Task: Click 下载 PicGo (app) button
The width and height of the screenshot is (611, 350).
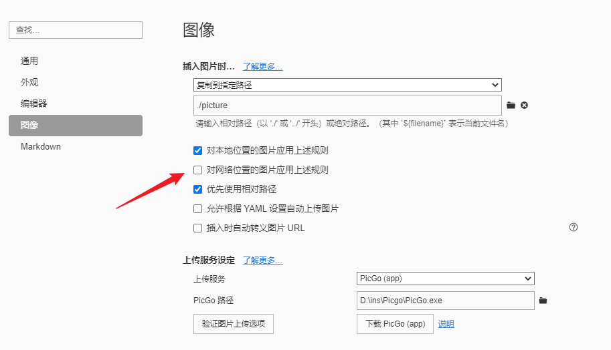Action: click(395, 324)
